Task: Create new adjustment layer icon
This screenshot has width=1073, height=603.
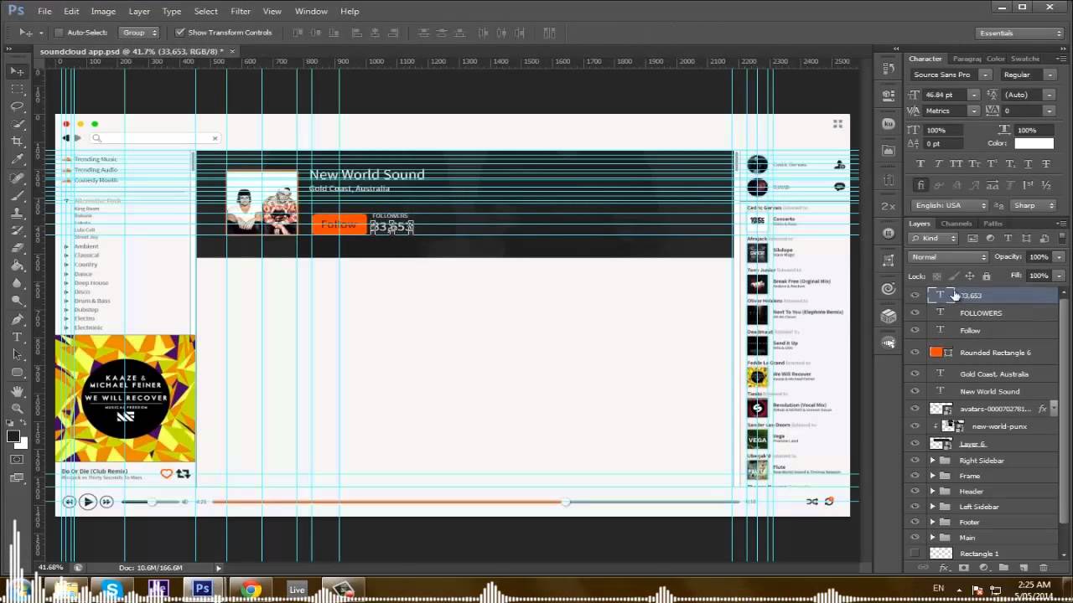Action: [983, 568]
